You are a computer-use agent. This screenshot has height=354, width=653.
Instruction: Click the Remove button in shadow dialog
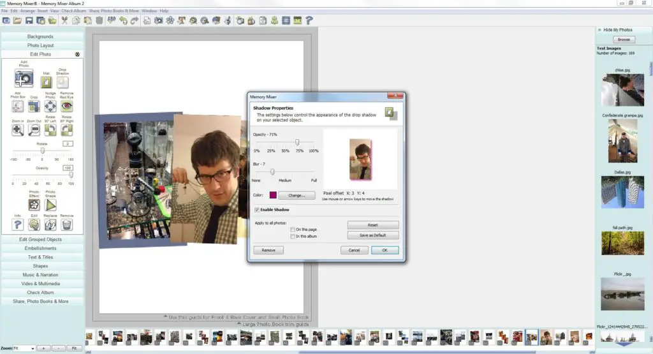(268, 250)
